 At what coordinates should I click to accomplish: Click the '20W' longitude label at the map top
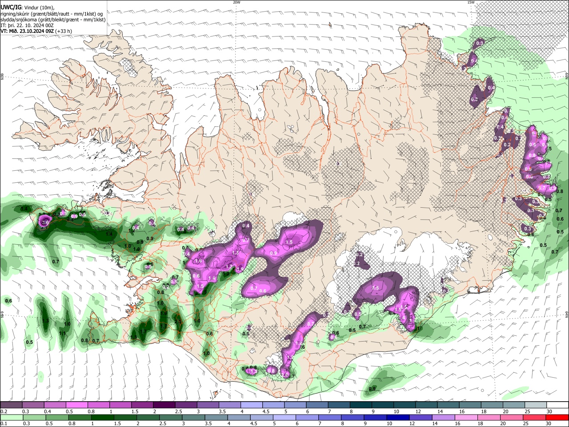236,2
